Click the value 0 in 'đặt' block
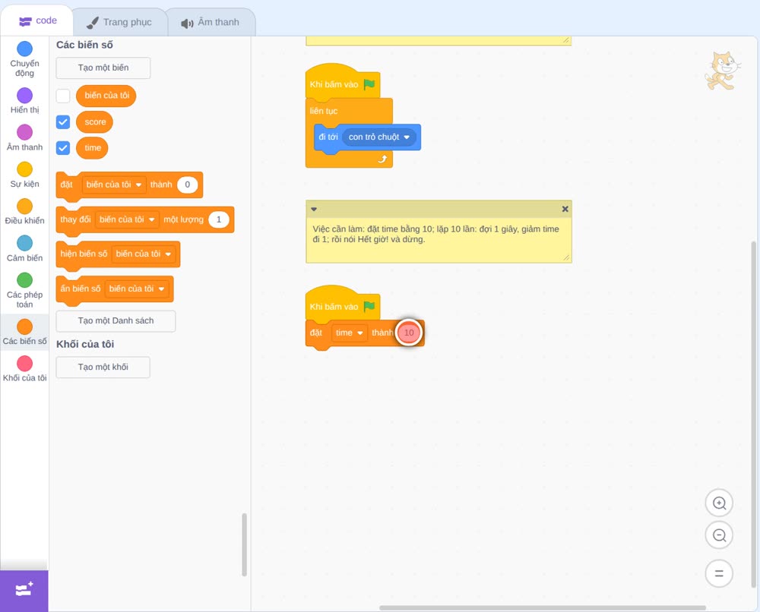This screenshot has width=760, height=612. tap(188, 185)
